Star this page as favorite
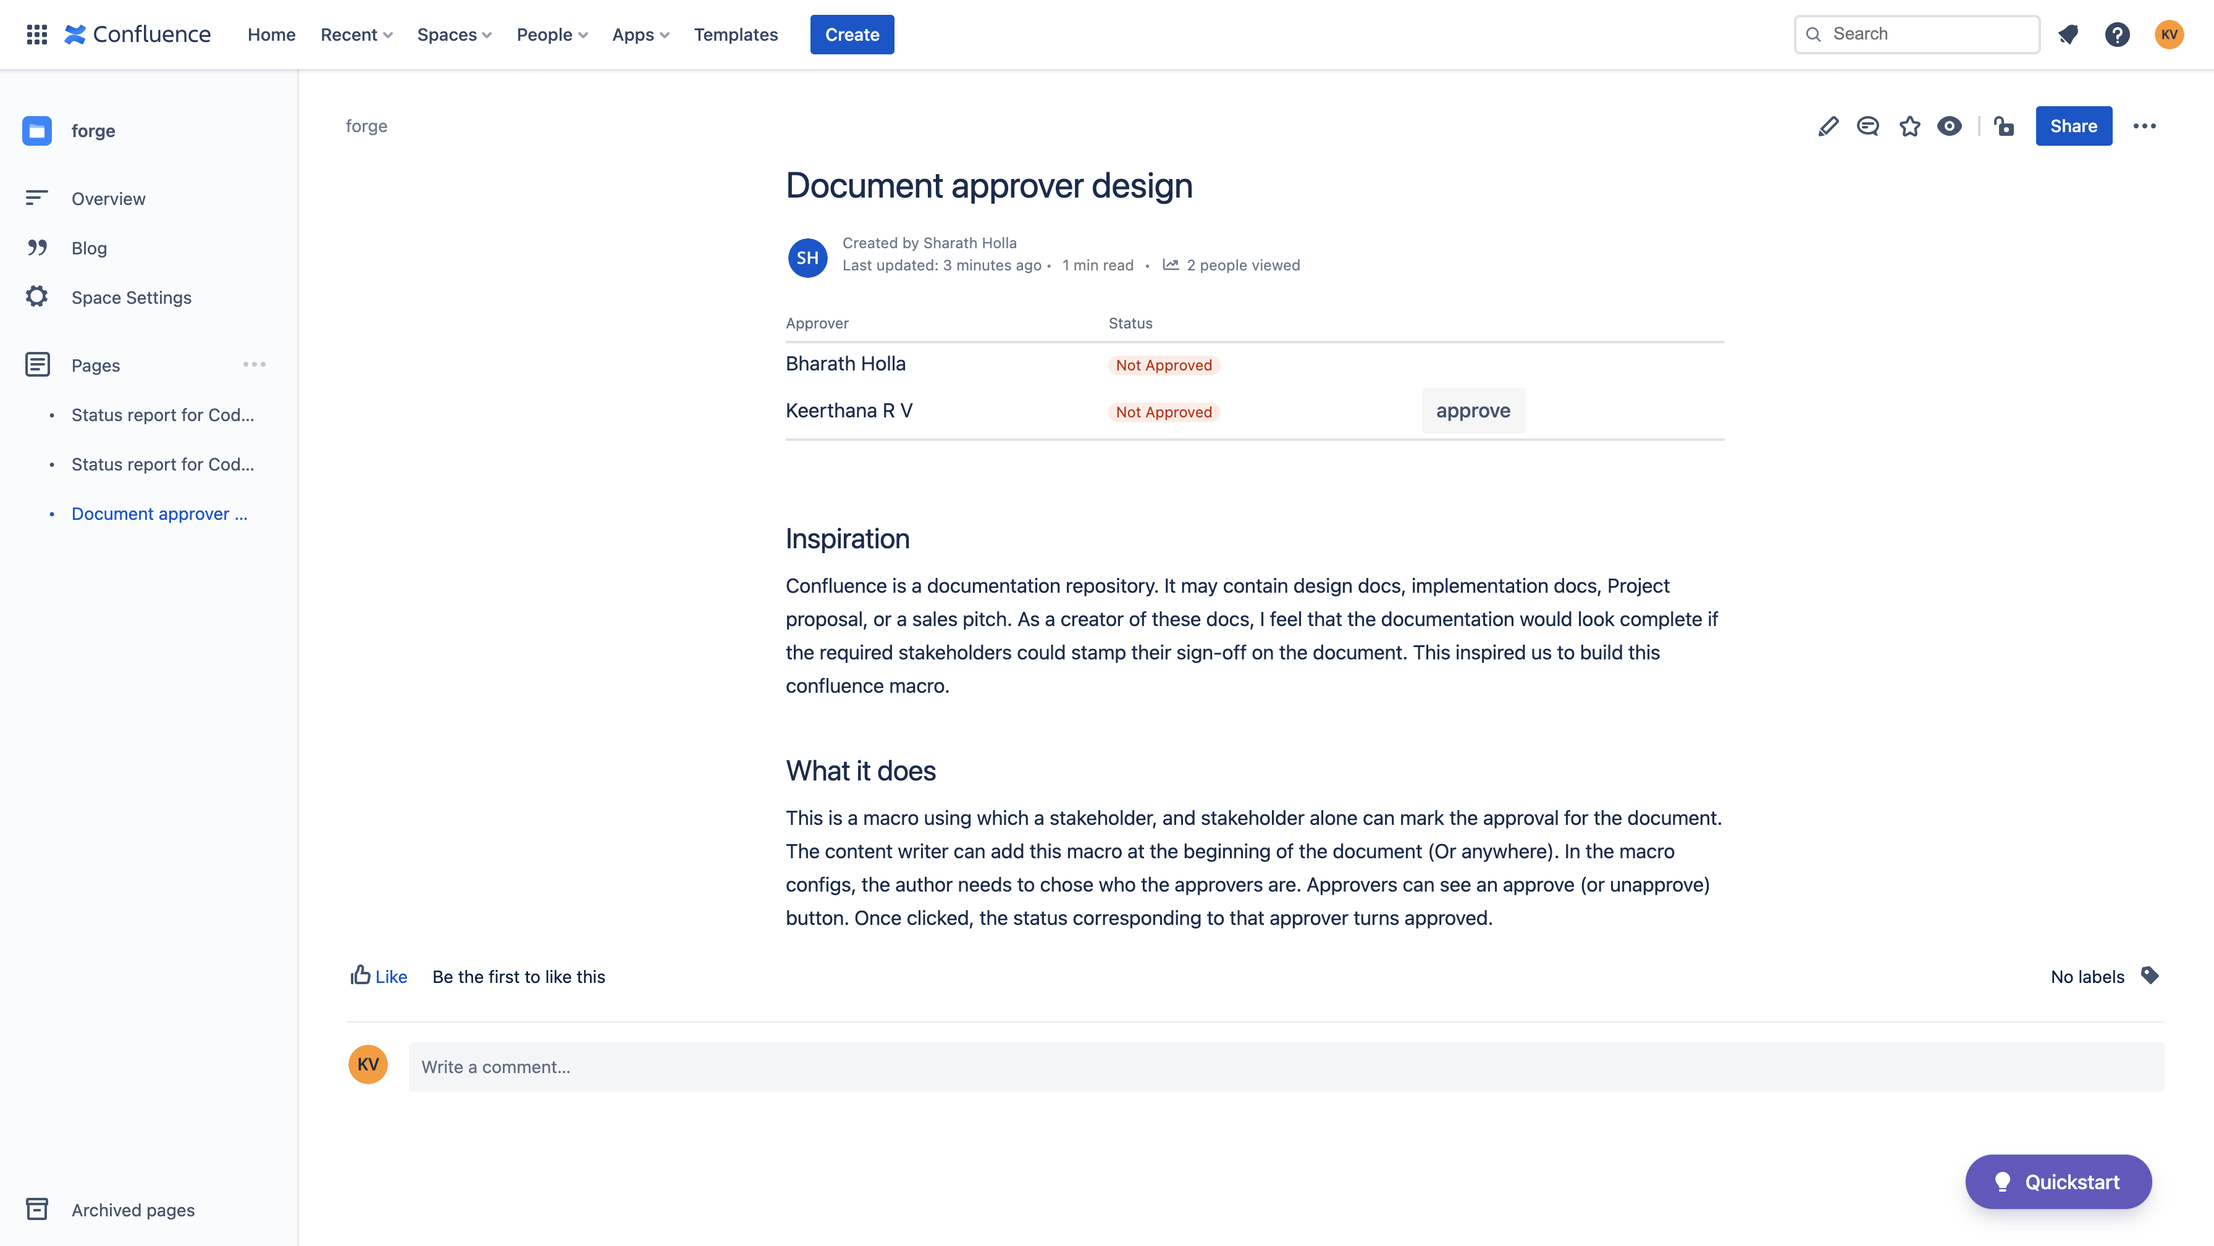The width and height of the screenshot is (2214, 1246). click(1909, 127)
